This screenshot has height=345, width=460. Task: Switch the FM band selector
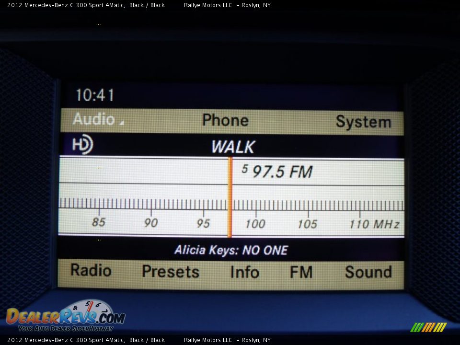301,272
